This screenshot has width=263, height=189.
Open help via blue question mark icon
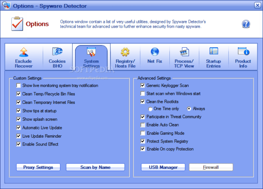click(246, 24)
